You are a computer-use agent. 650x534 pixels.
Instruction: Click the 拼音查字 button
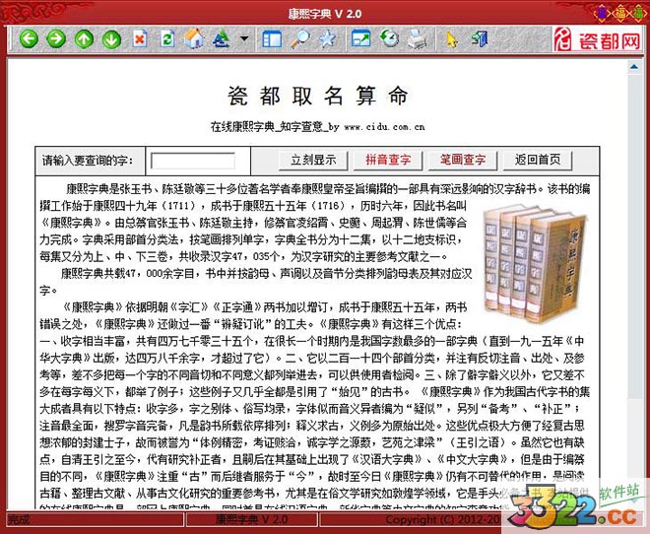point(388,161)
